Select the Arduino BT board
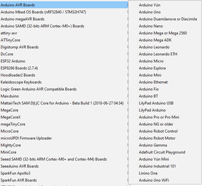The height and width of the screenshot is (186, 203). pyautogui.click(x=165, y=96)
